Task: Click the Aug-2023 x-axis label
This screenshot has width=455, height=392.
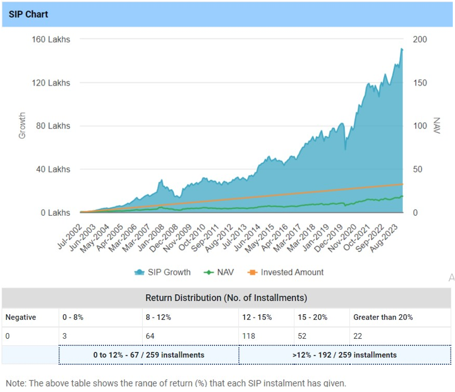Action: point(389,237)
